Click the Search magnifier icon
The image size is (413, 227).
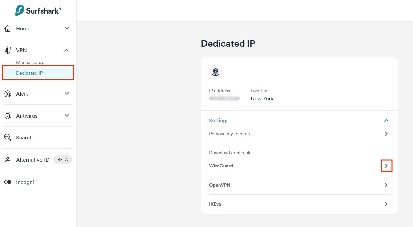[x=8, y=137]
